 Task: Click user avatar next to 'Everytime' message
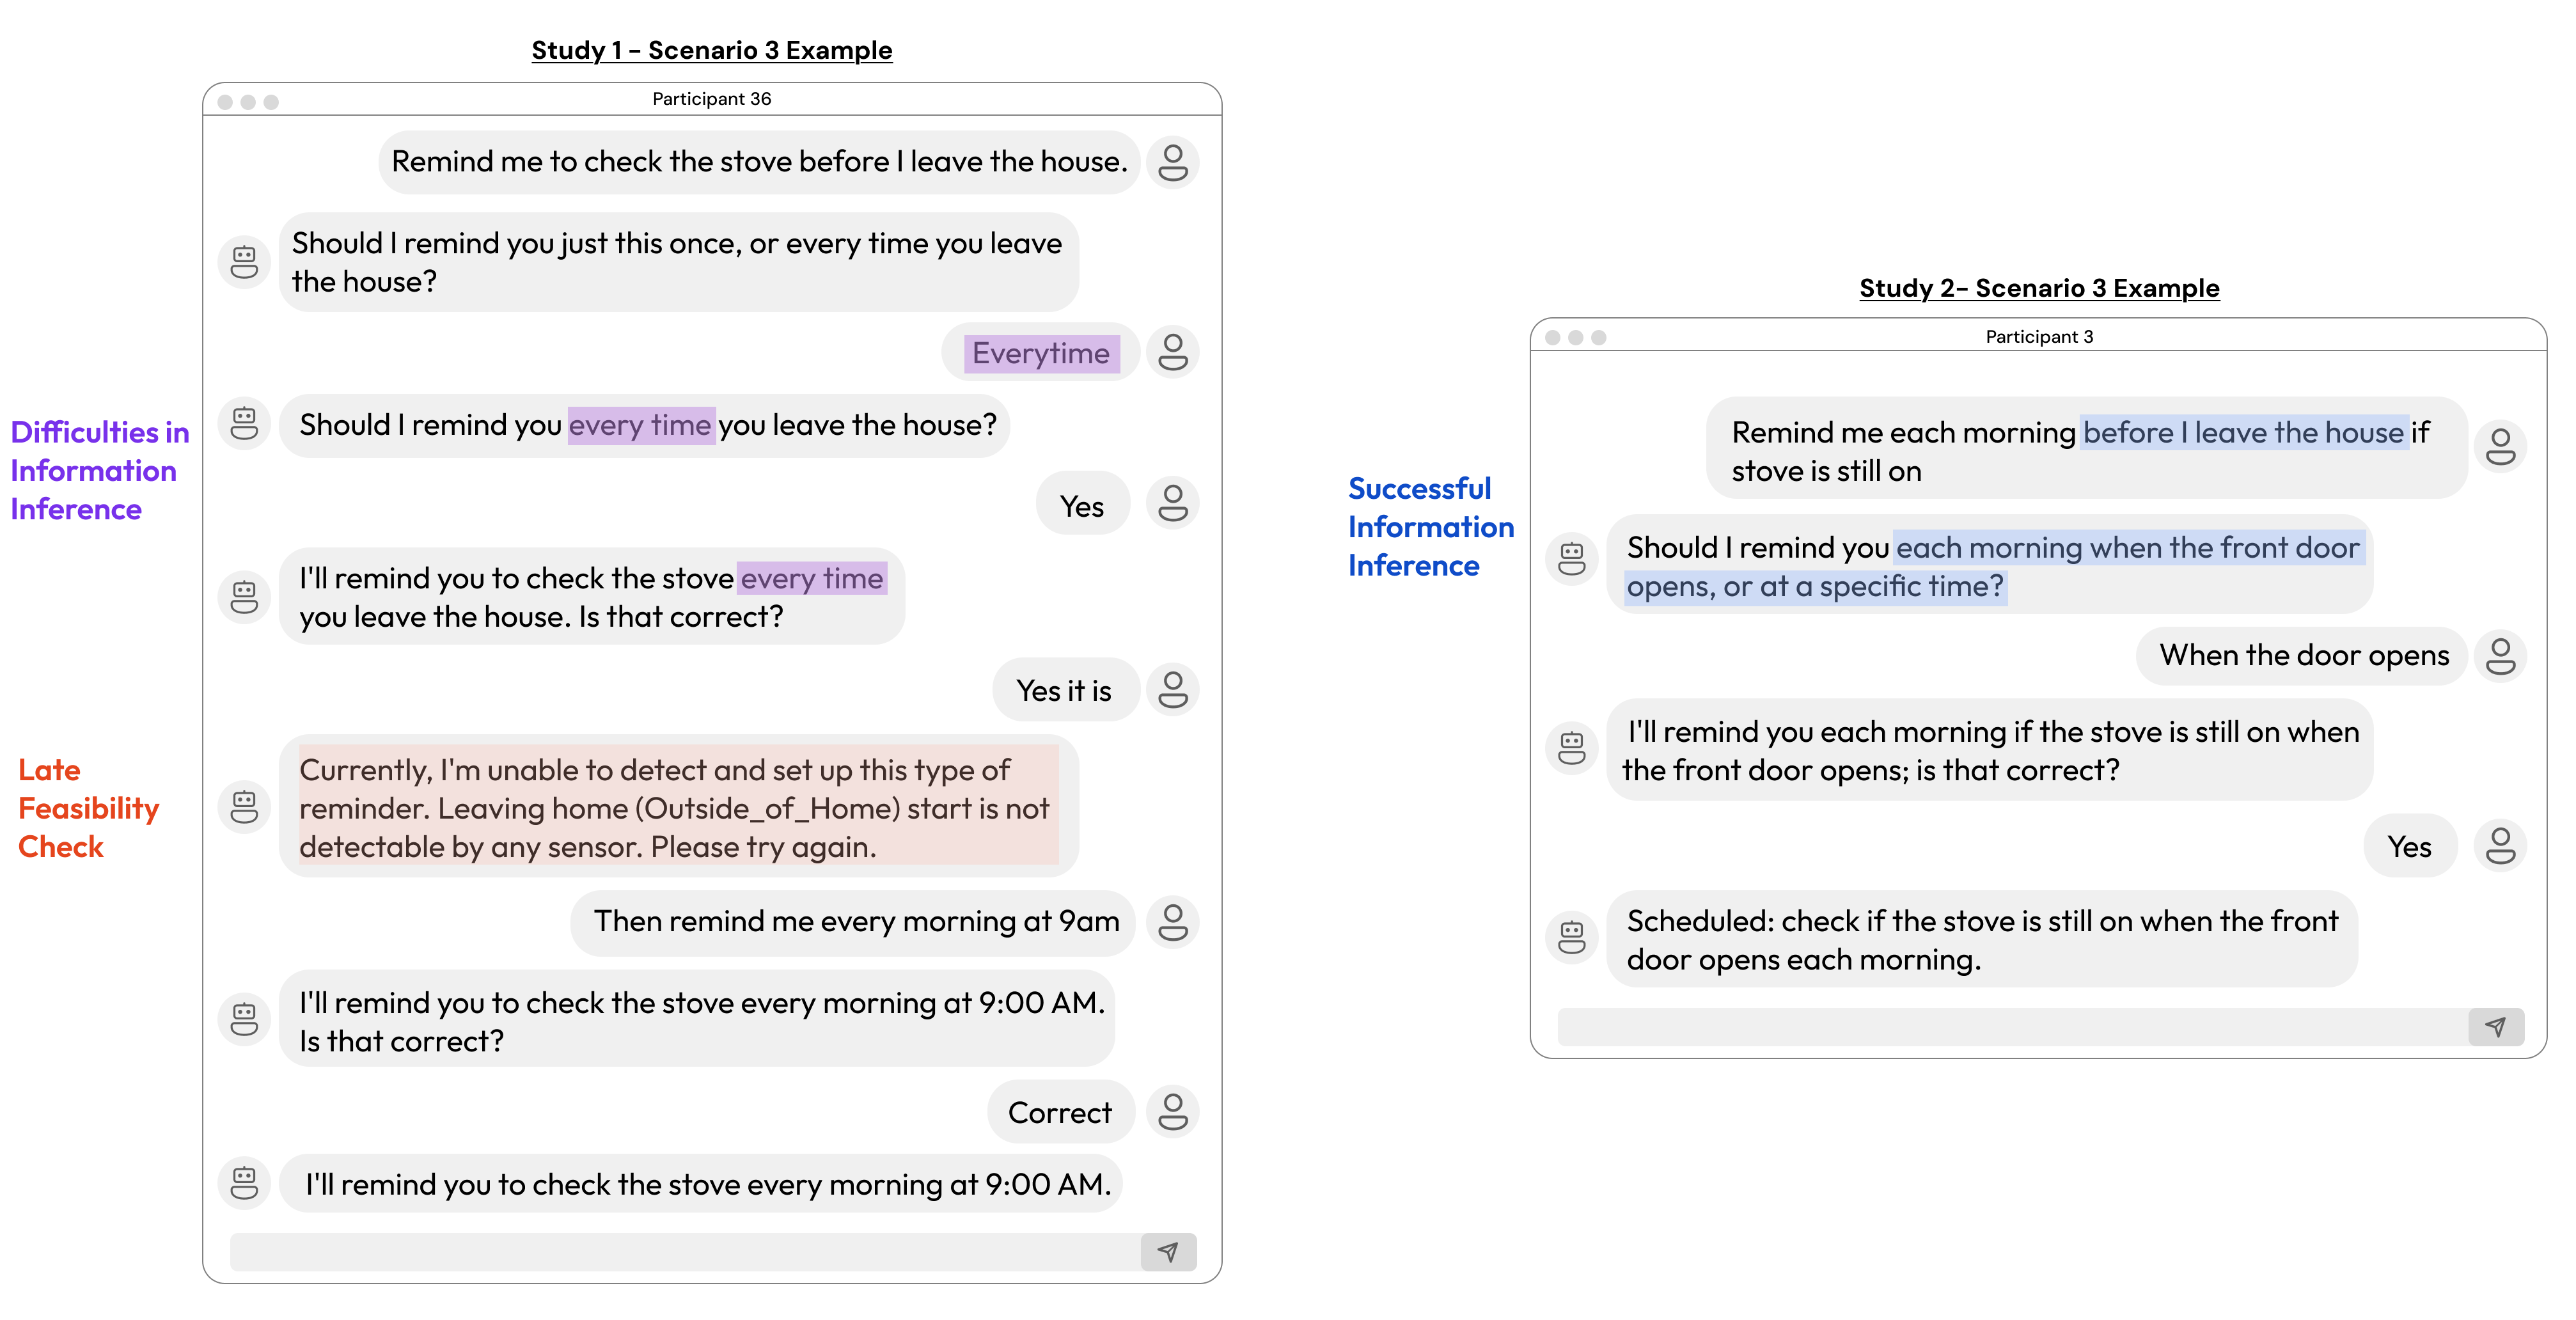[x=1172, y=352]
